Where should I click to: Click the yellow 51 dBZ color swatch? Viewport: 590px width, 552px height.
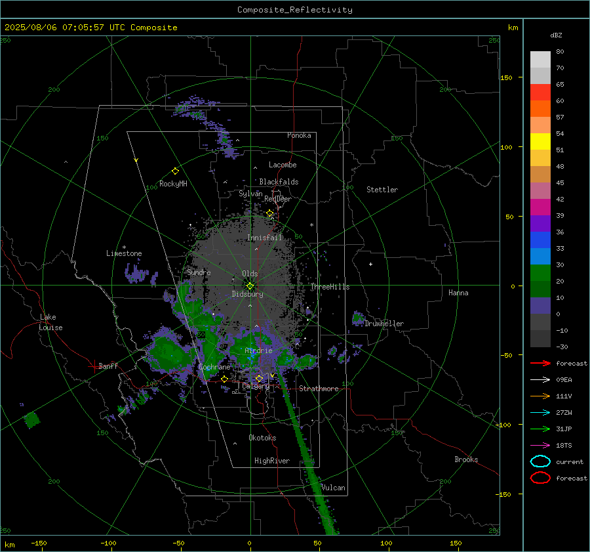[x=540, y=142]
